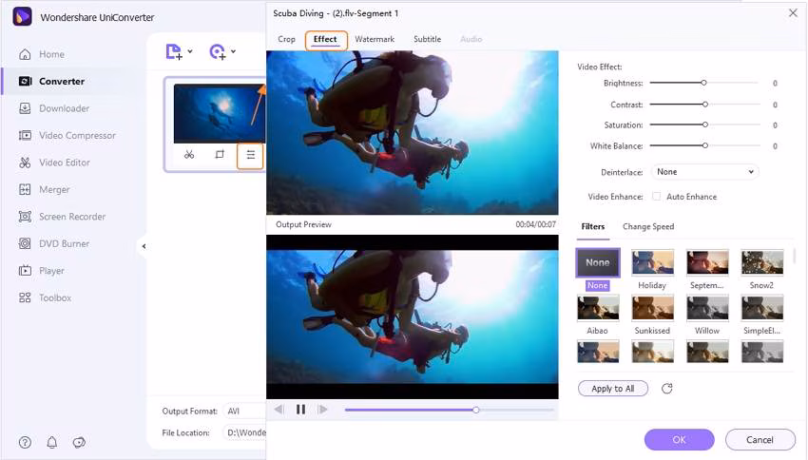The height and width of the screenshot is (460, 808).
Task: Apply the September filter
Action: (x=707, y=262)
